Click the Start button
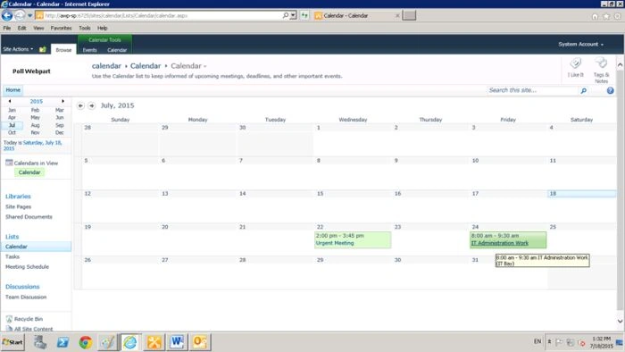Image resolution: width=625 pixels, height=352 pixels. click(12, 342)
